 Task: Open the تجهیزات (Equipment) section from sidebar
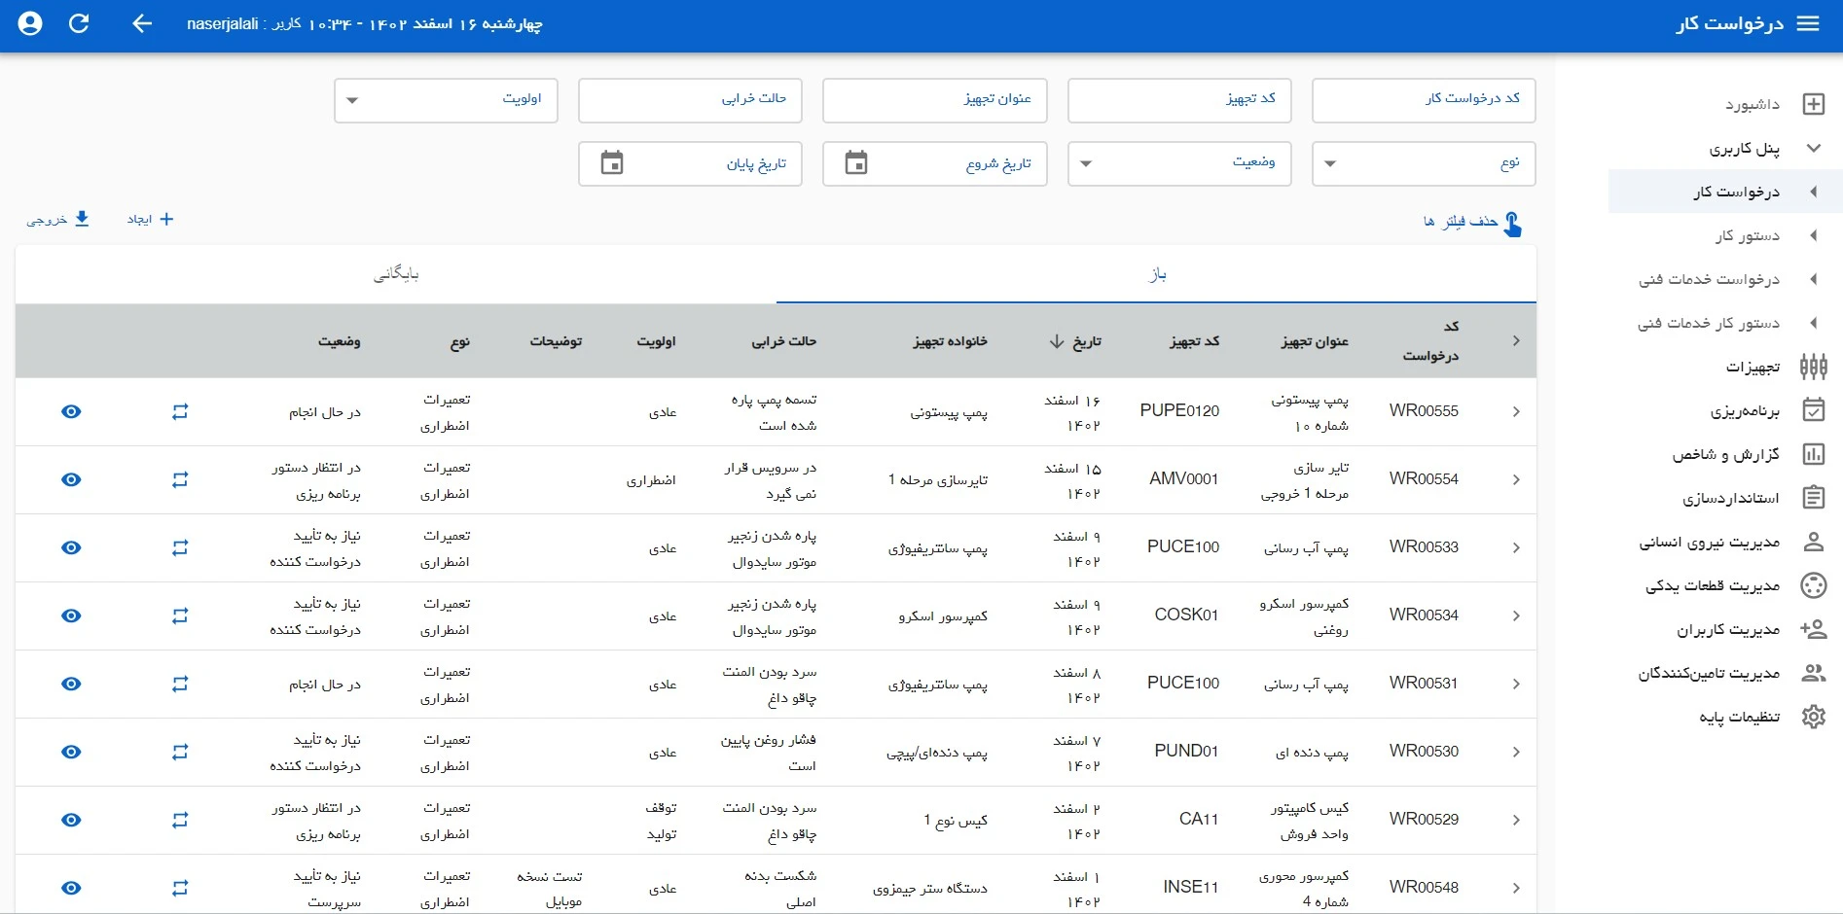1814,367
